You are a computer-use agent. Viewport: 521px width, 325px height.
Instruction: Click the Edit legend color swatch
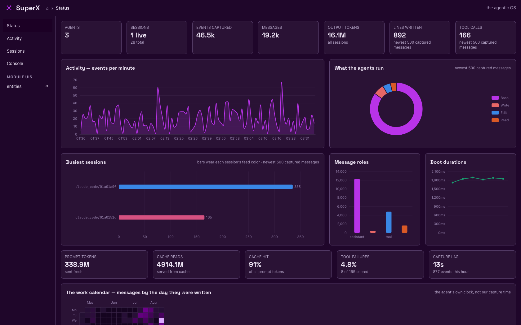pyautogui.click(x=495, y=113)
